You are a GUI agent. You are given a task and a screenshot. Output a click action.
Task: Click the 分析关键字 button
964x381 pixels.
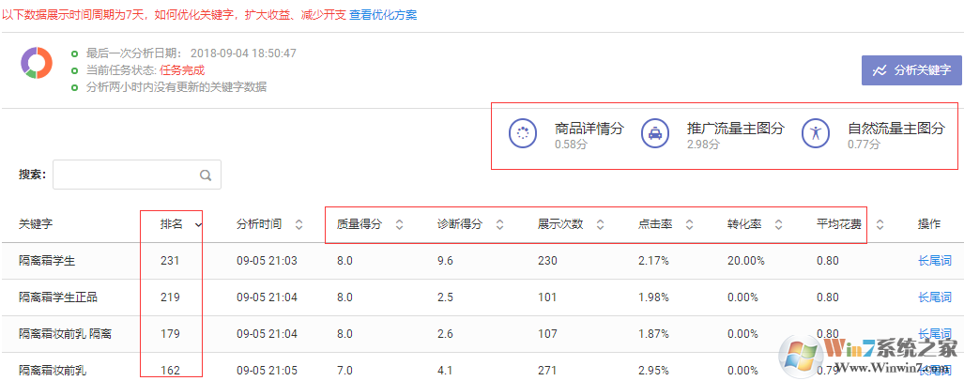(x=911, y=70)
